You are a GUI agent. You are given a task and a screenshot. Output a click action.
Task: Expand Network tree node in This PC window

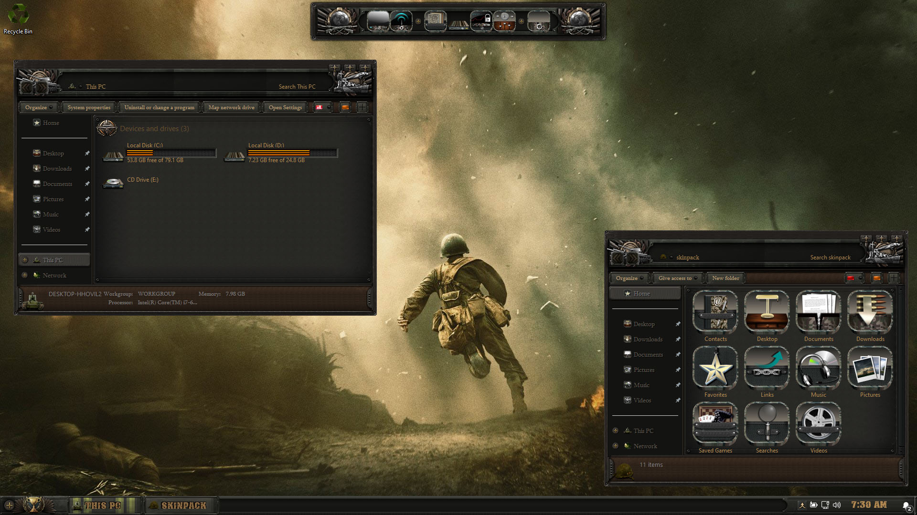click(x=24, y=275)
